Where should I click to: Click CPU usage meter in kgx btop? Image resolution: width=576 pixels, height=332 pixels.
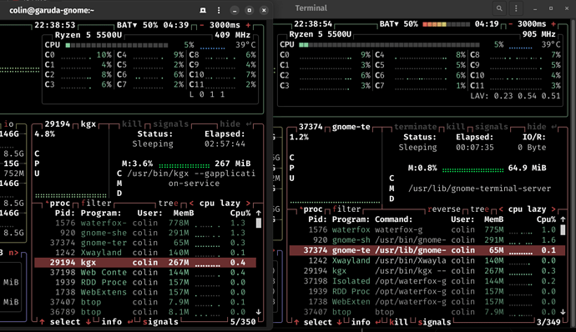117,45
